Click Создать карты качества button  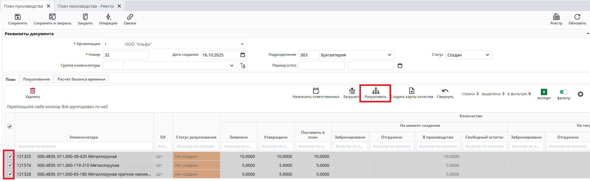point(412,93)
